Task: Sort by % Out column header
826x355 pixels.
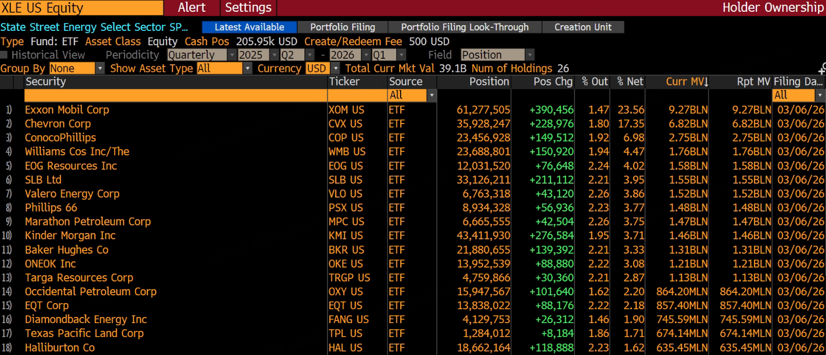Action: pos(595,82)
